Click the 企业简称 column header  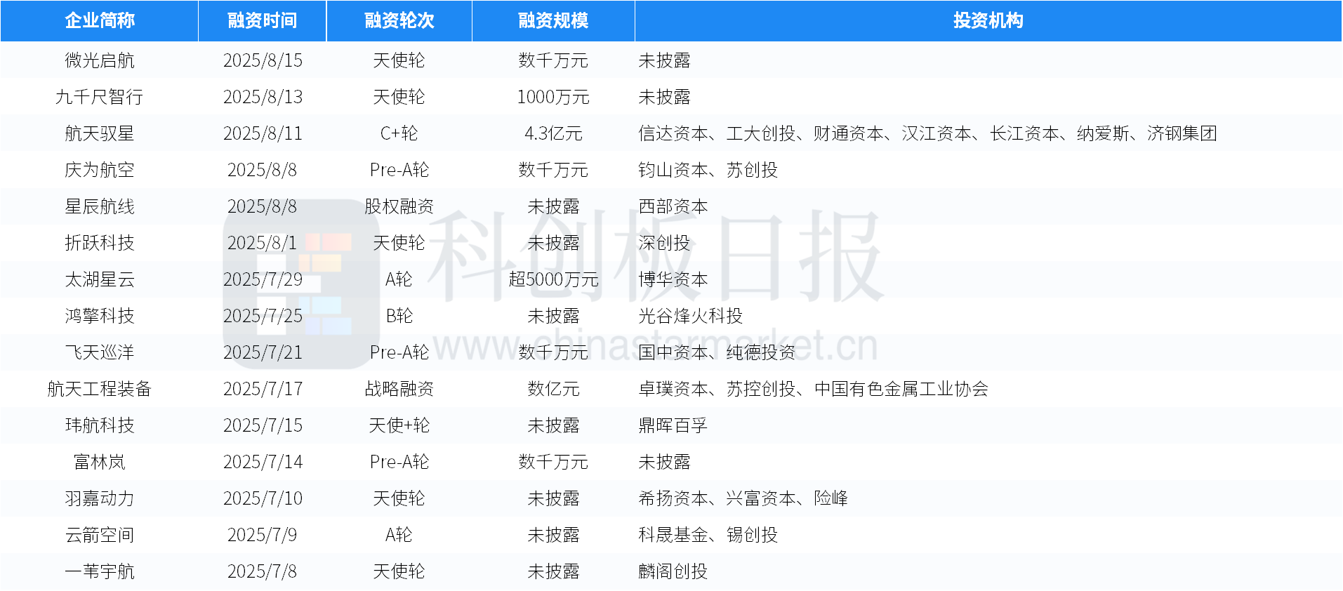pos(100,21)
